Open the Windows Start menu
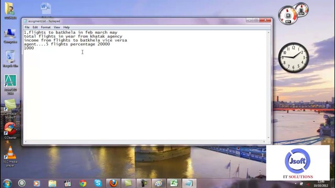The height and width of the screenshot is (188, 335). [7, 183]
